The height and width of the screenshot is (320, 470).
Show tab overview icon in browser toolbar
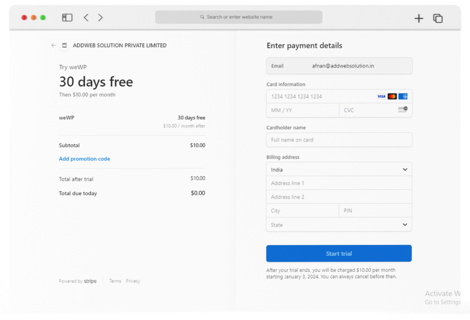pos(438,18)
